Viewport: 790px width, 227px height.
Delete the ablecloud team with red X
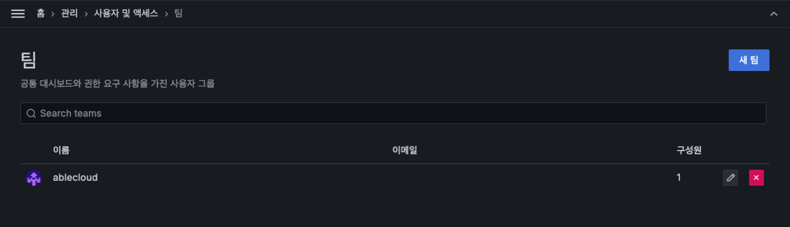point(757,178)
